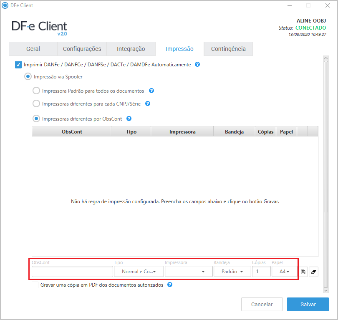Select Impressoras diferentes por ObsCont radio
The image size is (338, 320).
[36, 119]
